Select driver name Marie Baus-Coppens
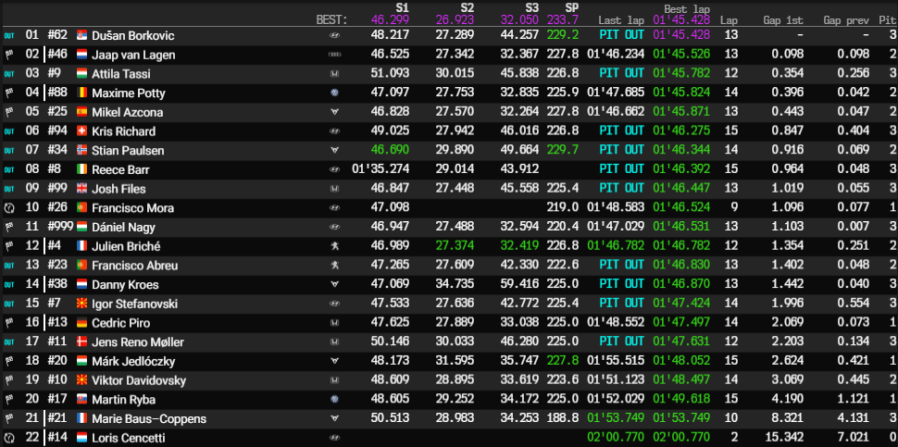Viewport: 898px width, 447px height. click(x=149, y=419)
